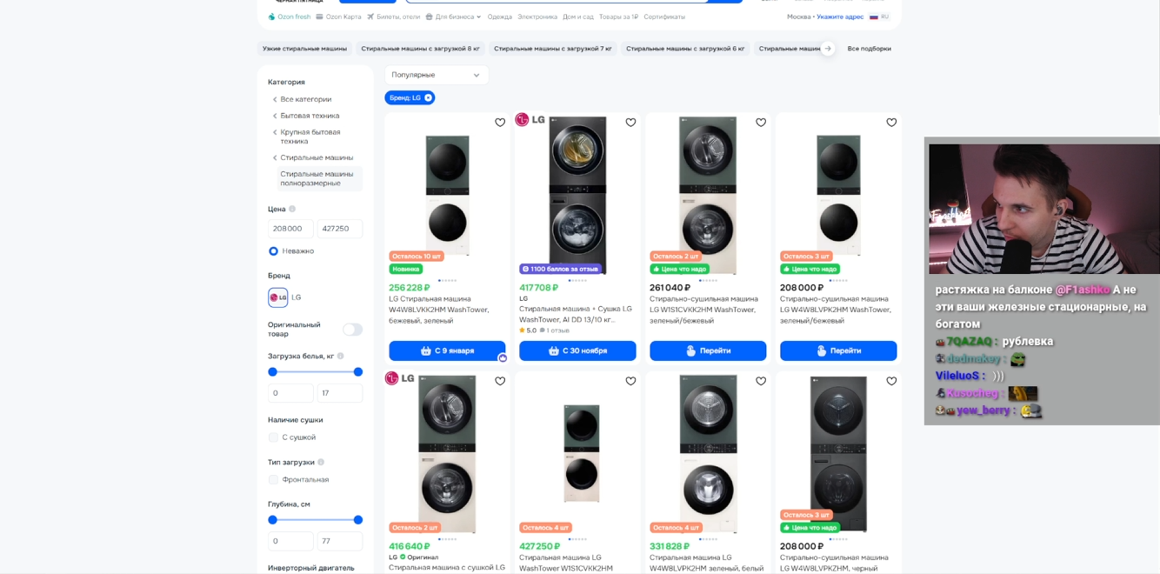1160x574 pixels.
Task: Open the Дом и сад menu item
Action: tap(578, 17)
